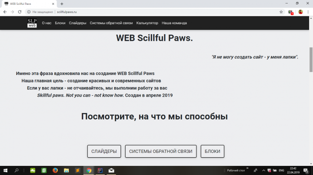Select the WEB Scillful Paws browser tab
Image resolution: width=313 pixels, height=175 pixels.
(x=28, y=4)
